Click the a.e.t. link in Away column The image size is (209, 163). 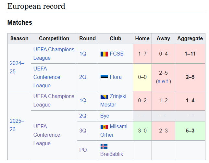[164, 81]
